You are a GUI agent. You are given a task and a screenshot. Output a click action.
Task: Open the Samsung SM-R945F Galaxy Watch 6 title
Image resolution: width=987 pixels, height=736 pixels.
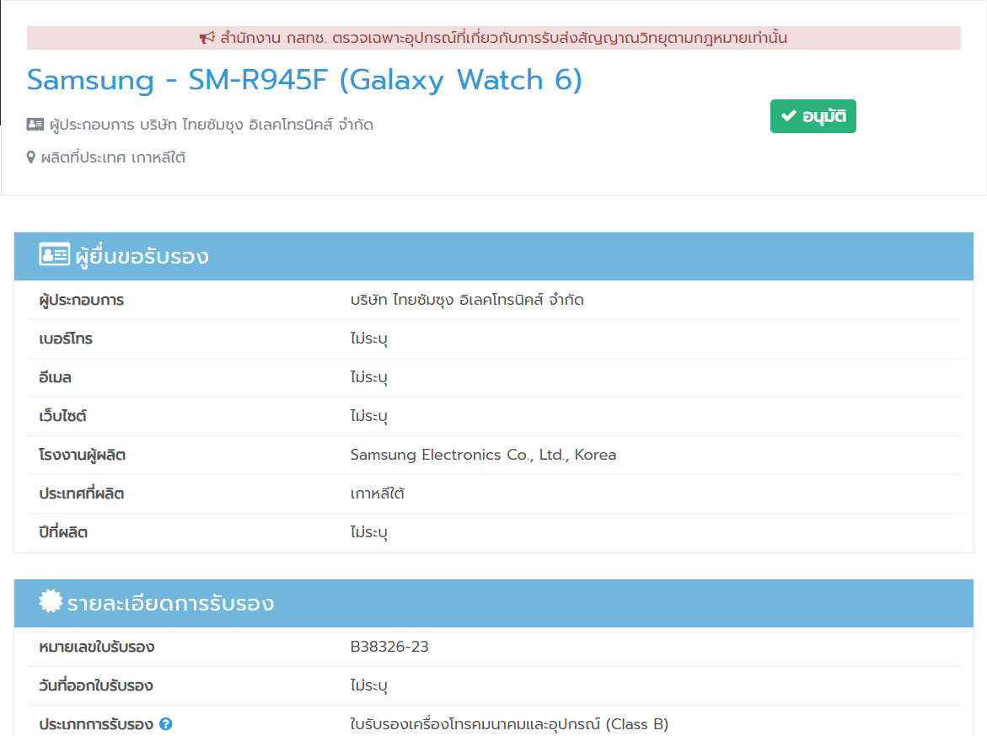pyautogui.click(x=304, y=80)
